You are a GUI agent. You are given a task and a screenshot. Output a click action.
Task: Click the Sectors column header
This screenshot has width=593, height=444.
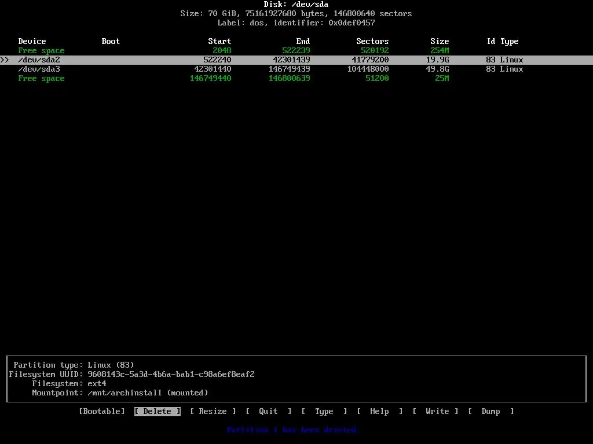pyautogui.click(x=372, y=41)
